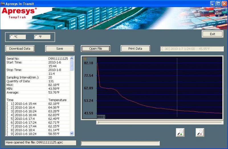
Task: Select the °F temperature unit radio button
Action: 36,37
